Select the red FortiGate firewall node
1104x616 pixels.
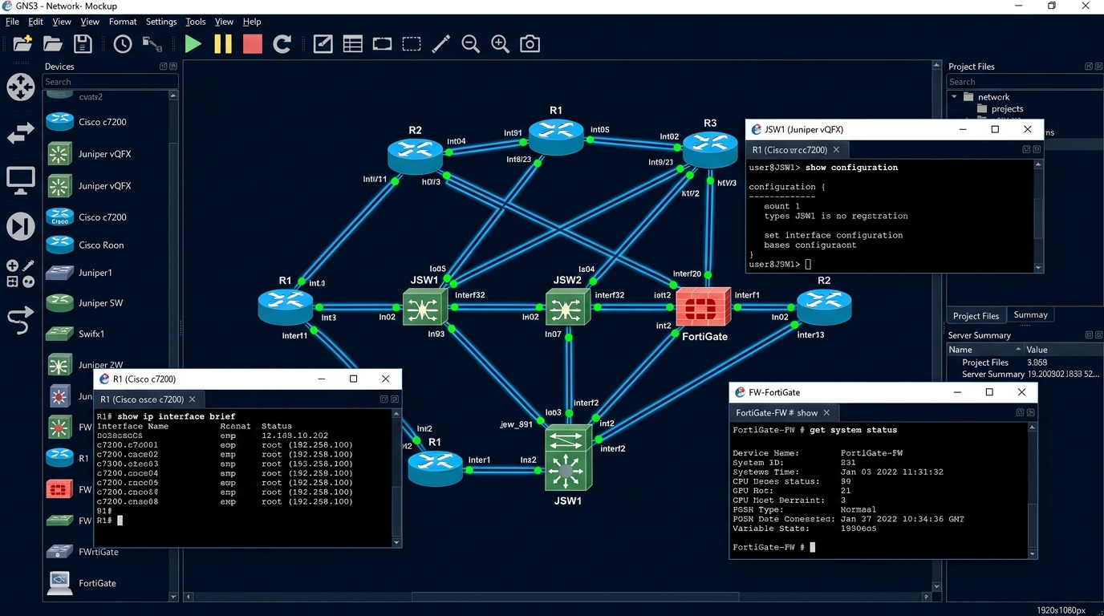704,306
